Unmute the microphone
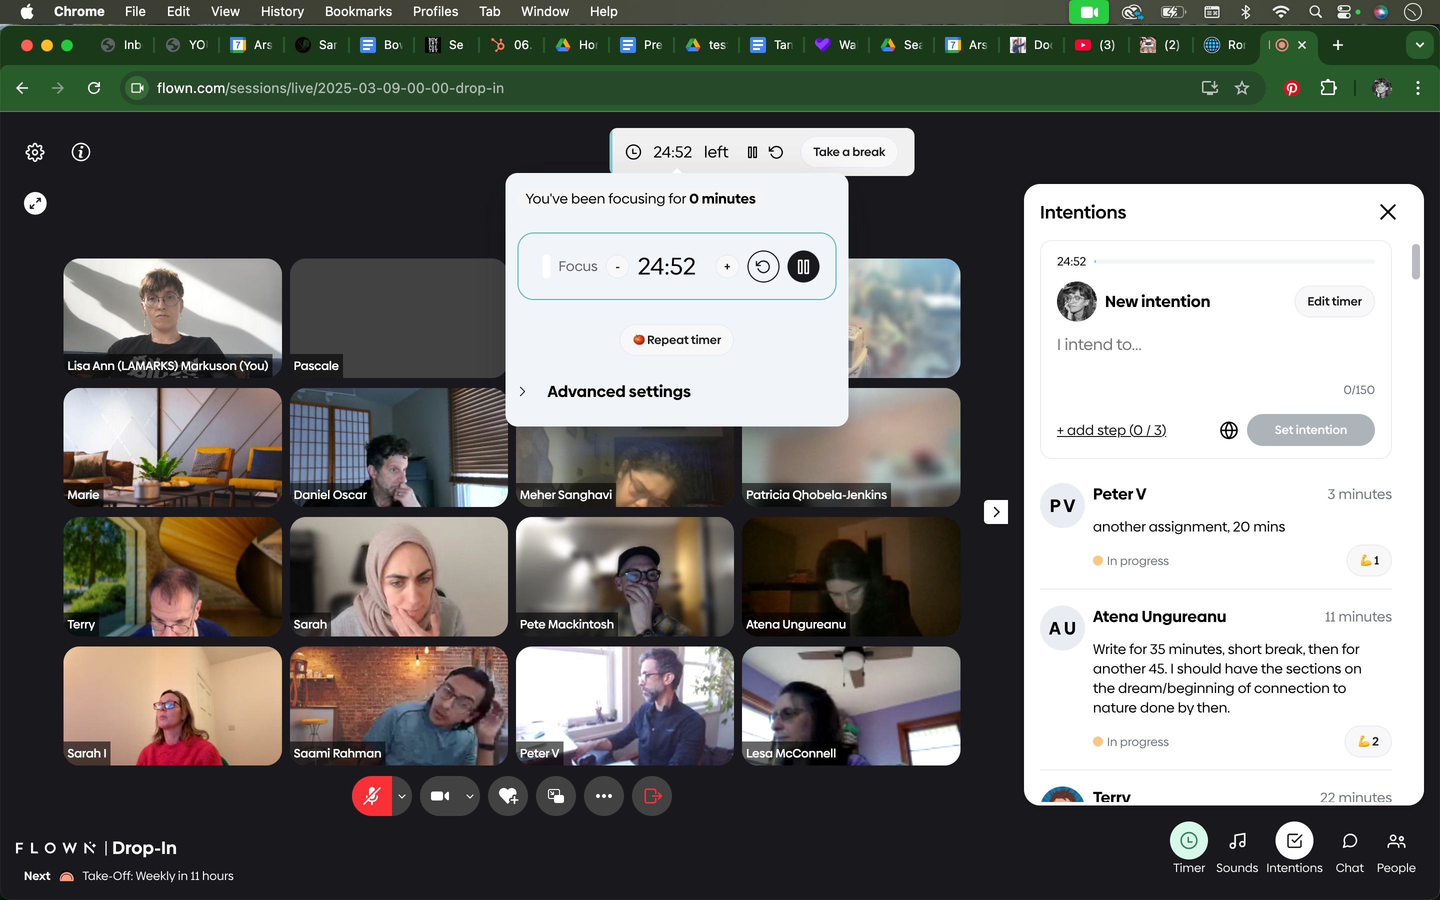Image resolution: width=1440 pixels, height=900 pixels. click(372, 796)
